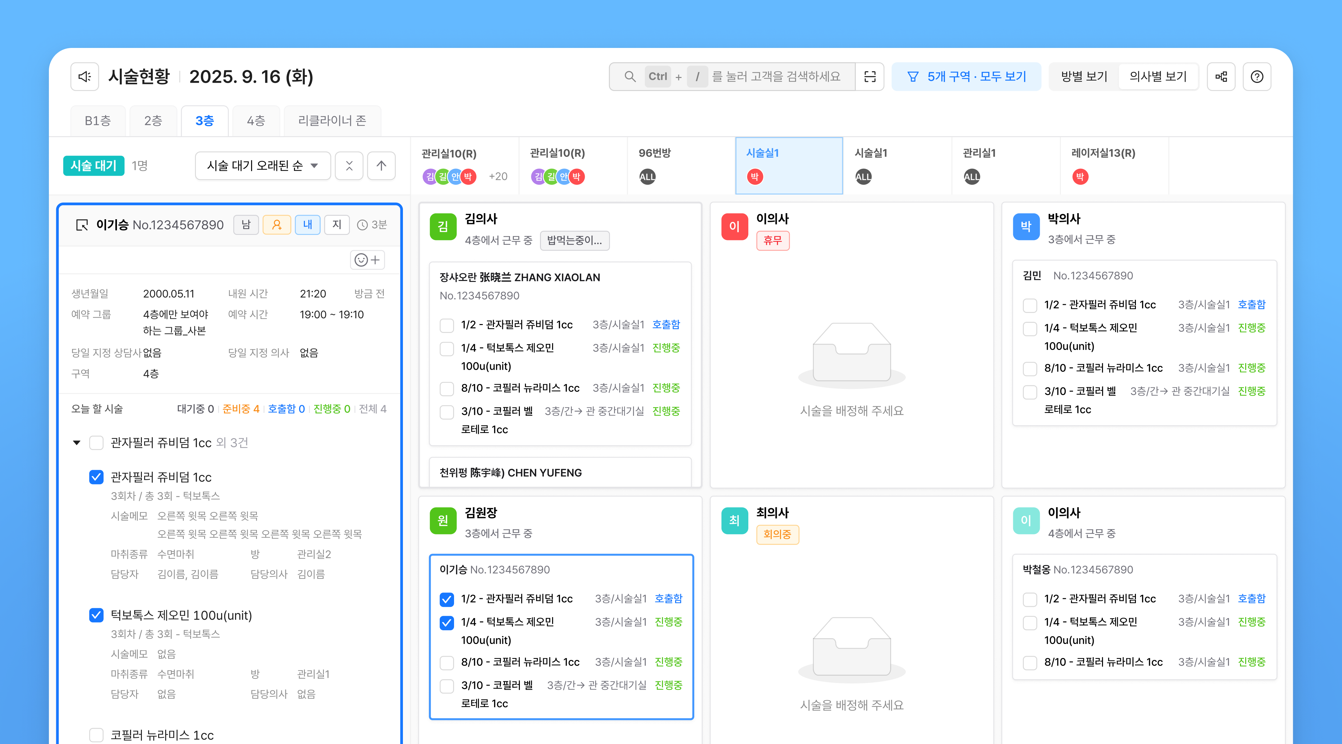Collapse the 관자필러 쥬비덤 1cc 외 3건 group
The image size is (1342, 744).
pos(77,443)
